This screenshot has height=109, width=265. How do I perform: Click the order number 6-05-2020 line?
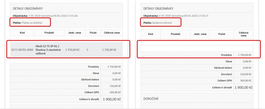tap(176, 16)
